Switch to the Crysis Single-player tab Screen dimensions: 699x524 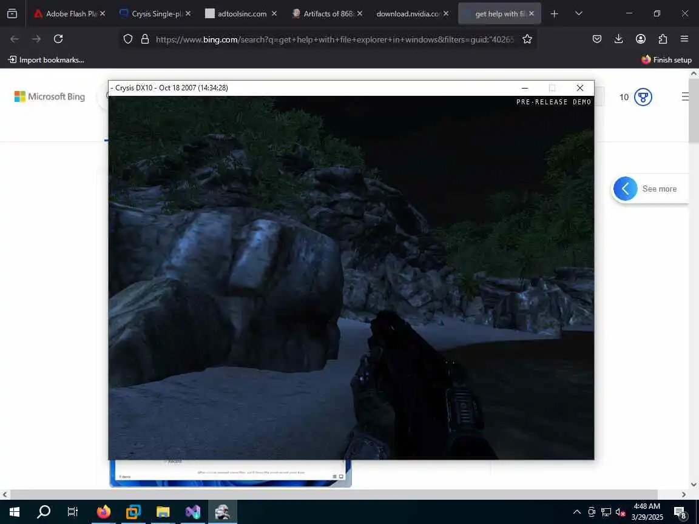coord(157,14)
